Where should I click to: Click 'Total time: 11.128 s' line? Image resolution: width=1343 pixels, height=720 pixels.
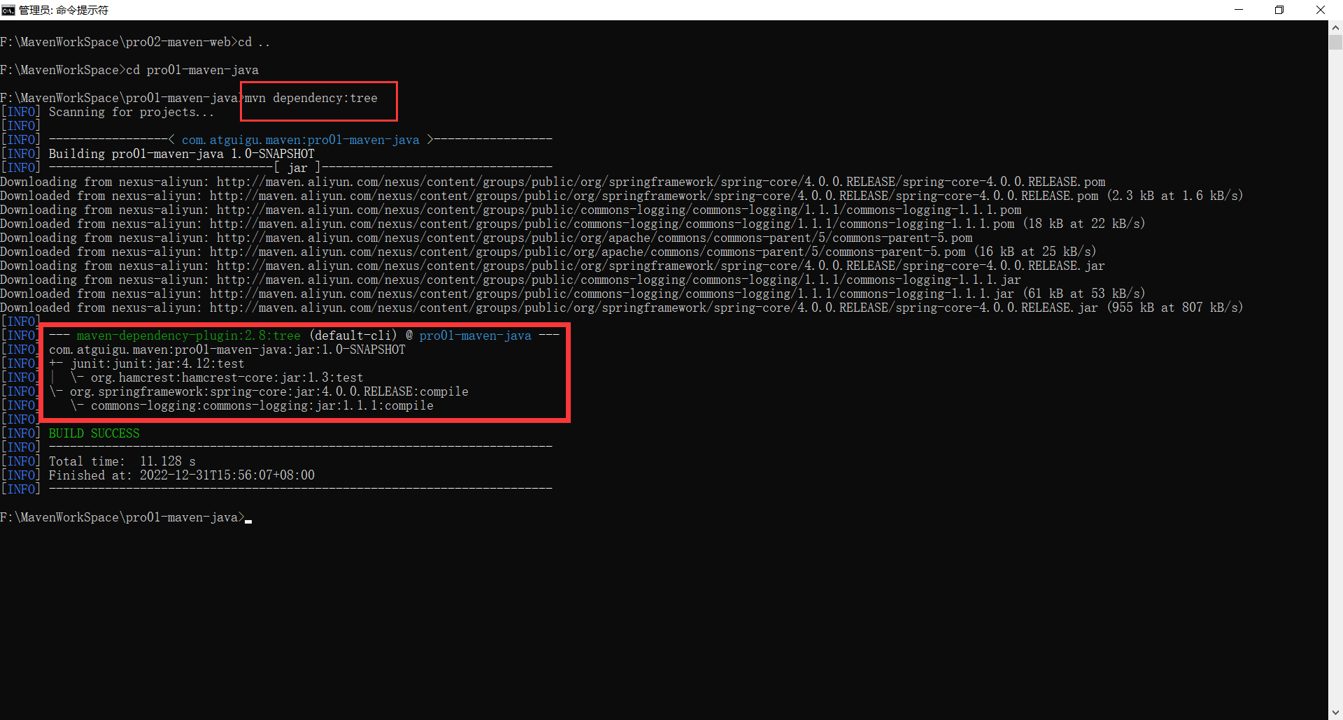122,461
